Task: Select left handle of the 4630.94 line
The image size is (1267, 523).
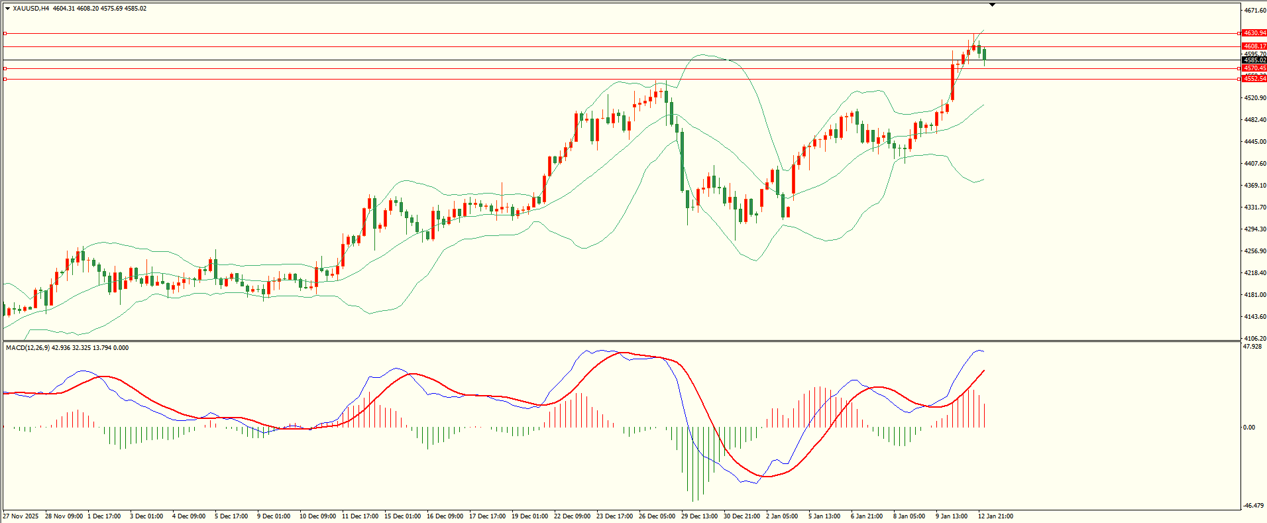Action: (5, 33)
